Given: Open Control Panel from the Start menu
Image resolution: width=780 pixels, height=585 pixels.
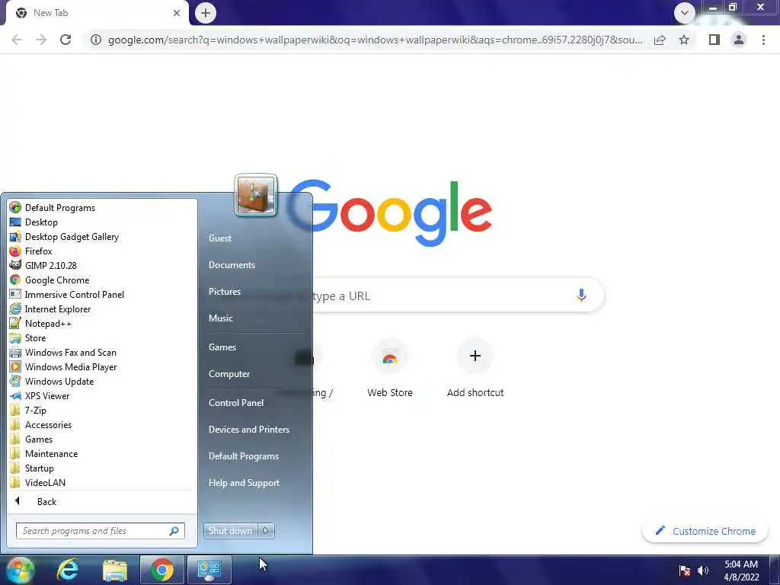Looking at the screenshot, I should click(236, 402).
